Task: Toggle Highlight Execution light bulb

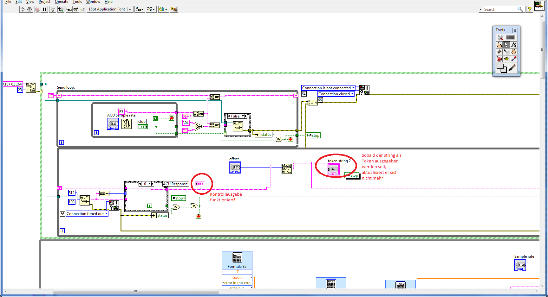Action: (53, 9)
